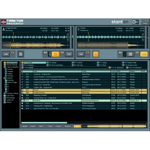Open History folder
Image resolution: width=150 pixels, height=150 pixels.
pyautogui.click(x=7, y=102)
